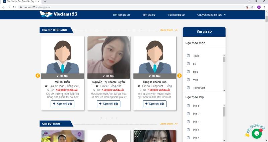The width and height of the screenshot is (268, 142).
Task: Click the Vieclam123 logo
Action: pos(58,14)
